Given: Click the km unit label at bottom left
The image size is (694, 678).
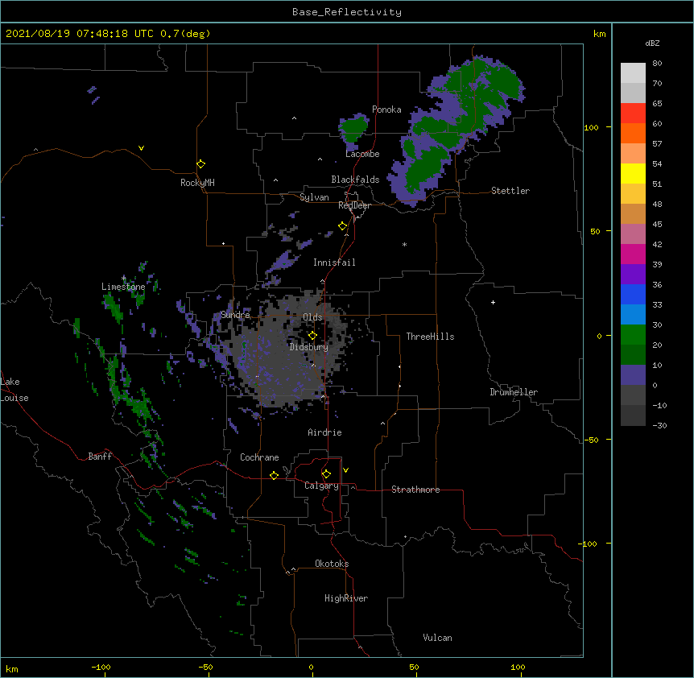Looking at the screenshot, I should 12,669.
